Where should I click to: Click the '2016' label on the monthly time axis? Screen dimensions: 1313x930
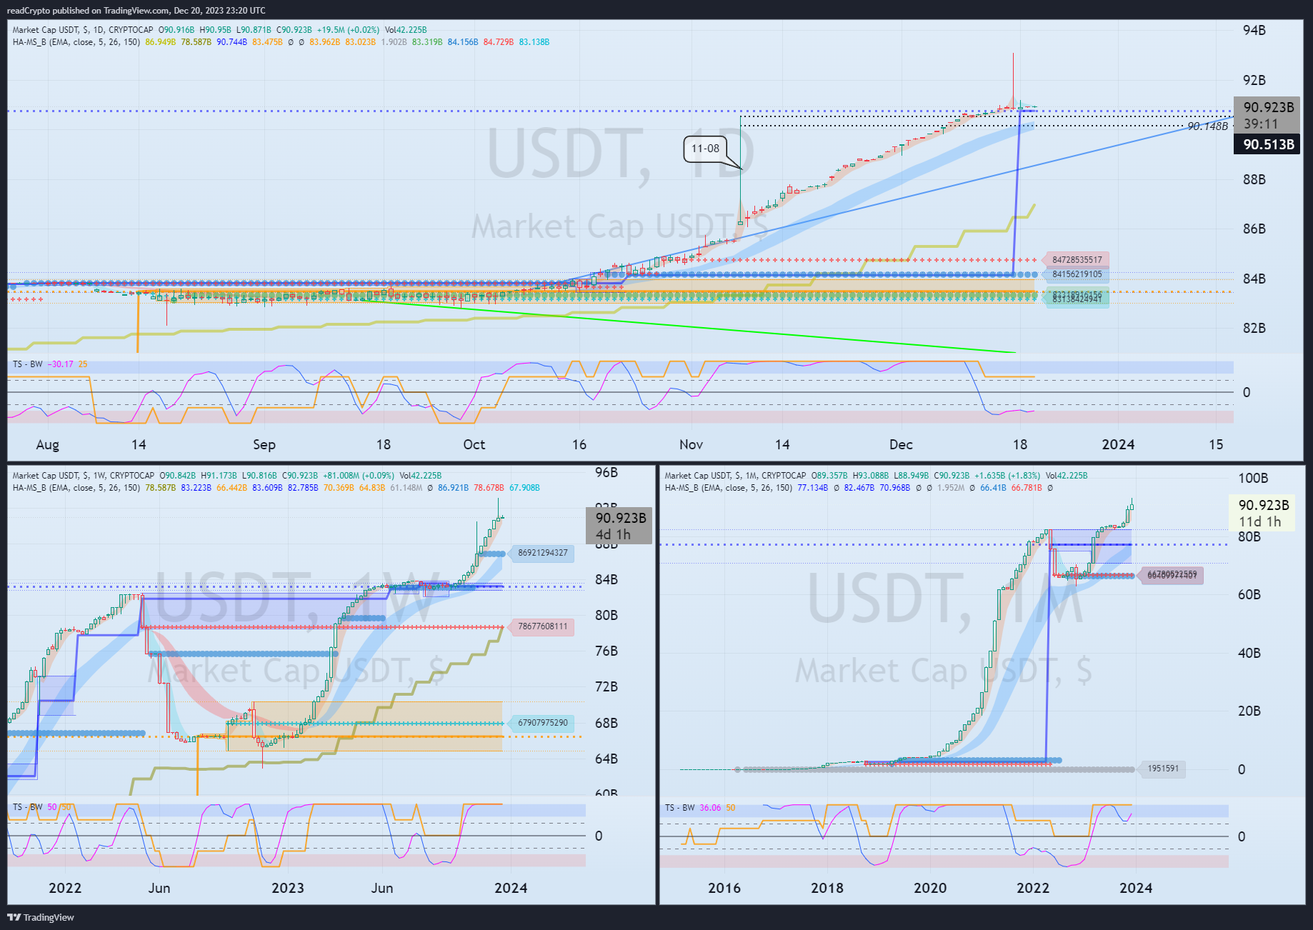(x=724, y=888)
